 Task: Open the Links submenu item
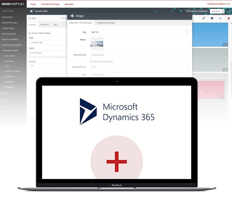7,66
